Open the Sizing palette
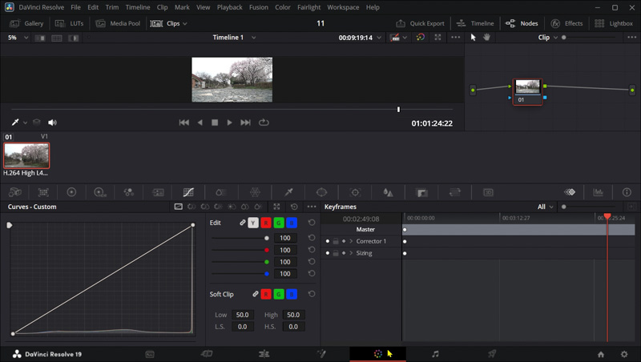Screen dimensions: 641x362 [x=454, y=192]
